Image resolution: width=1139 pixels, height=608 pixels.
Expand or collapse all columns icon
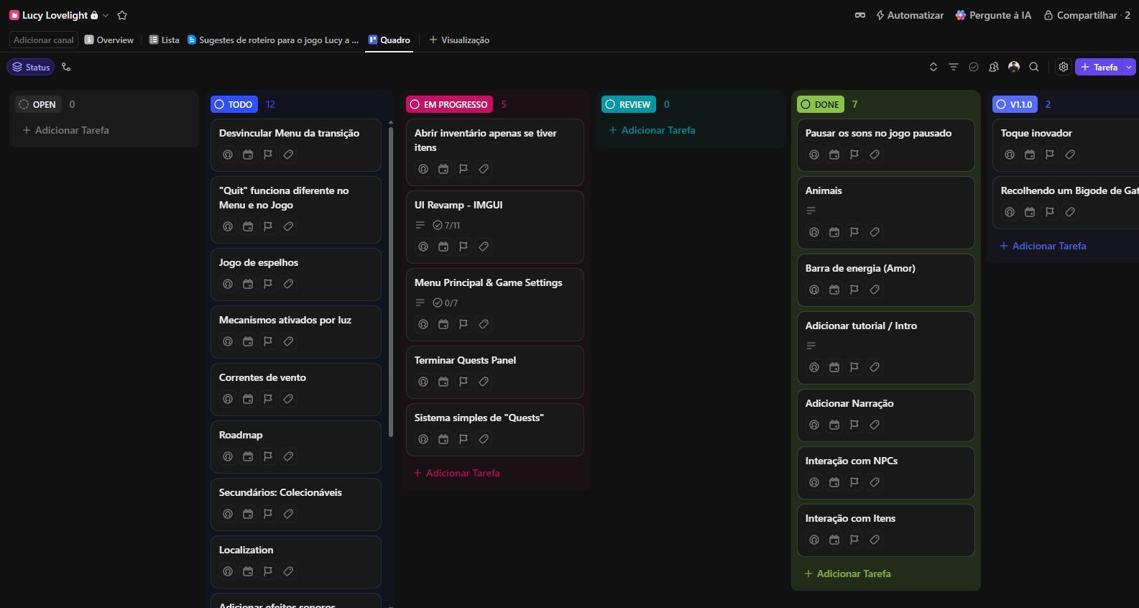click(933, 67)
